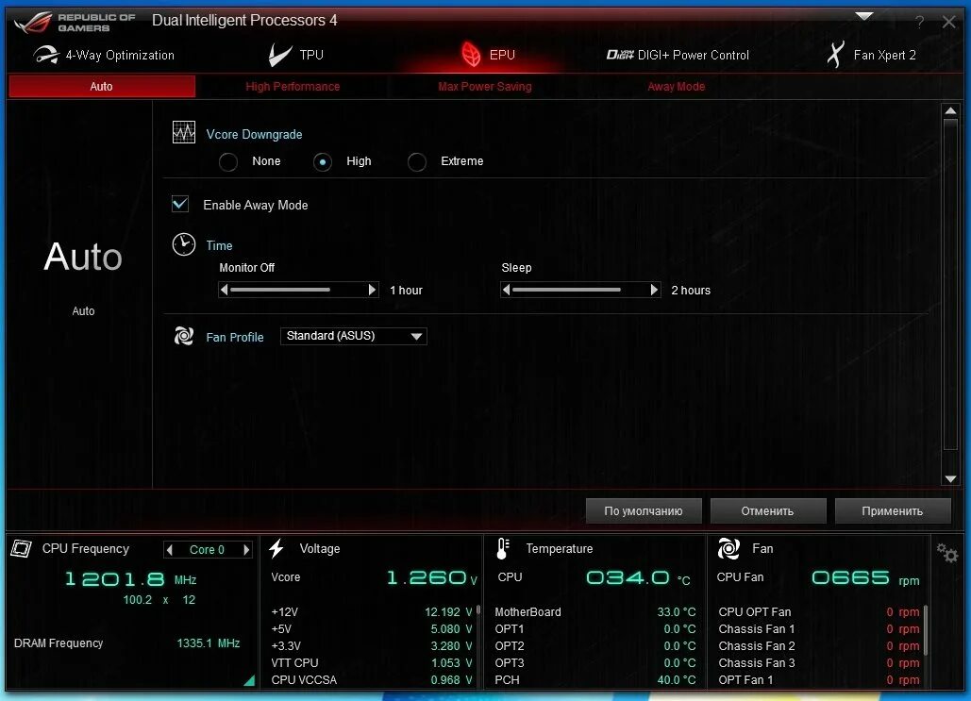Click the scroll down arrow of settings panel
The height and width of the screenshot is (701, 971).
pyautogui.click(x=950, y=478)
